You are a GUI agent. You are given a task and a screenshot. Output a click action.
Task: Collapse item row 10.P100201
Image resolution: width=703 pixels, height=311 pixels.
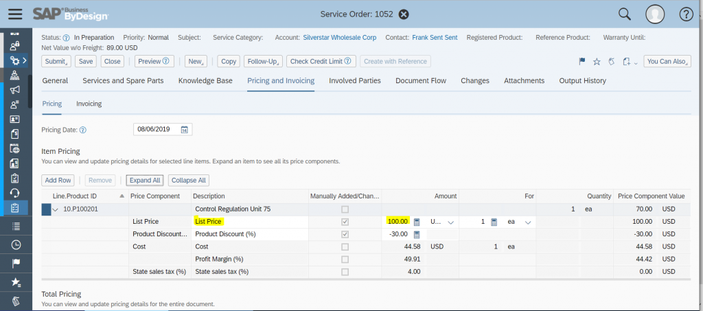click(x=56, y=209)
